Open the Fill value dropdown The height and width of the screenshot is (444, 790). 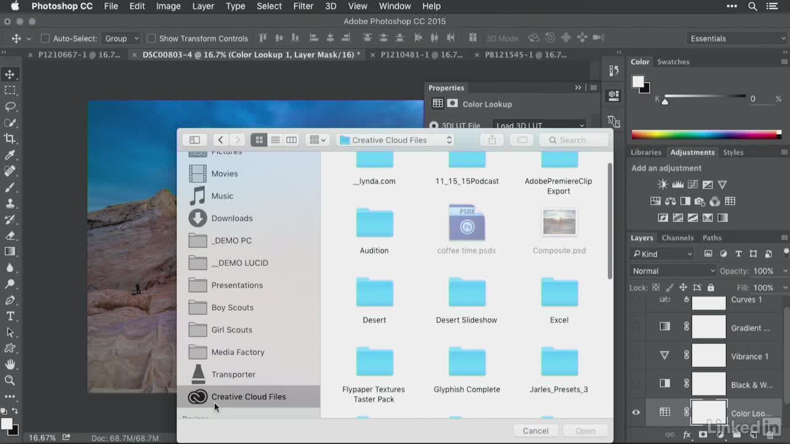(784, 287)
